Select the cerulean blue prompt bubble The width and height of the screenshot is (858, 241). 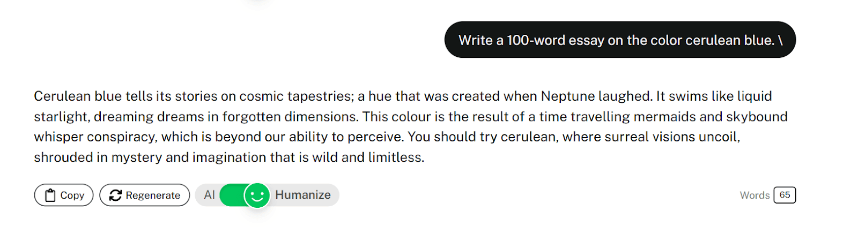point(620,40)
